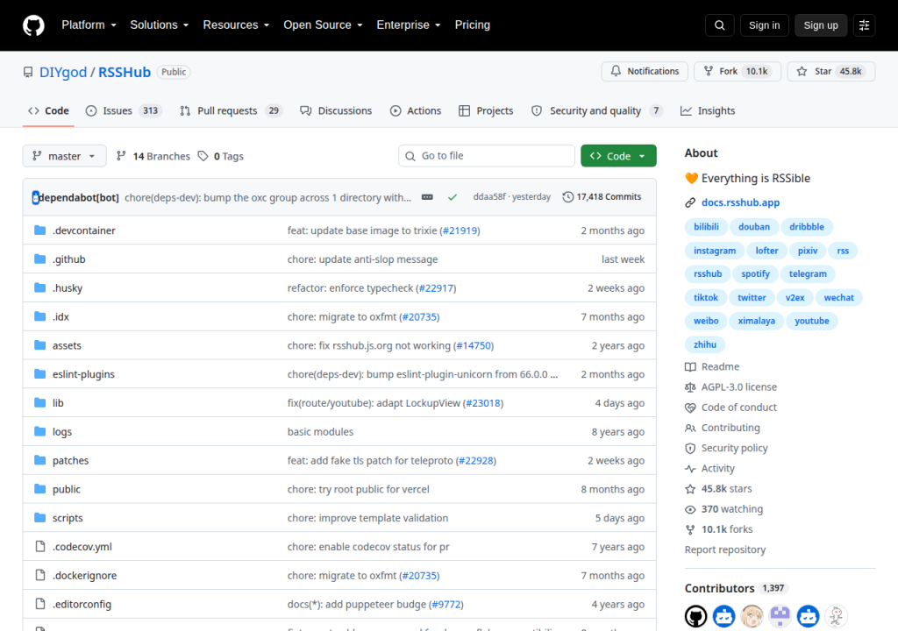The height and width of the screenshot is (631, 898).
Task: Click the file icon beside .editorconfig
Action: [40, 604]
